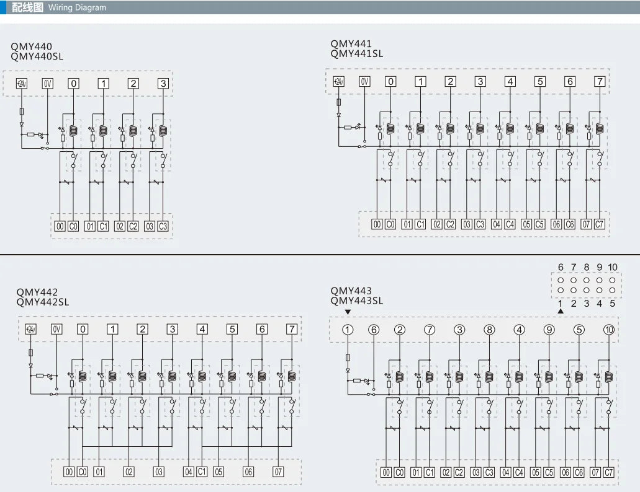The image size is (640, 492).
Task: Click circled pin 5 in QMY443 diagram
Action: tap(579, 330)
